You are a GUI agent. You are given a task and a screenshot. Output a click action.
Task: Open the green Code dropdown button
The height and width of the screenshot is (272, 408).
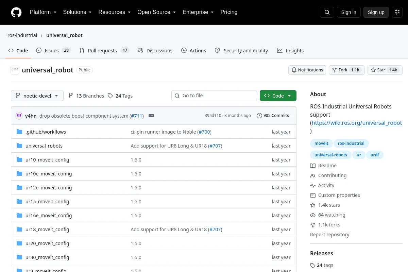pos(278,96)
